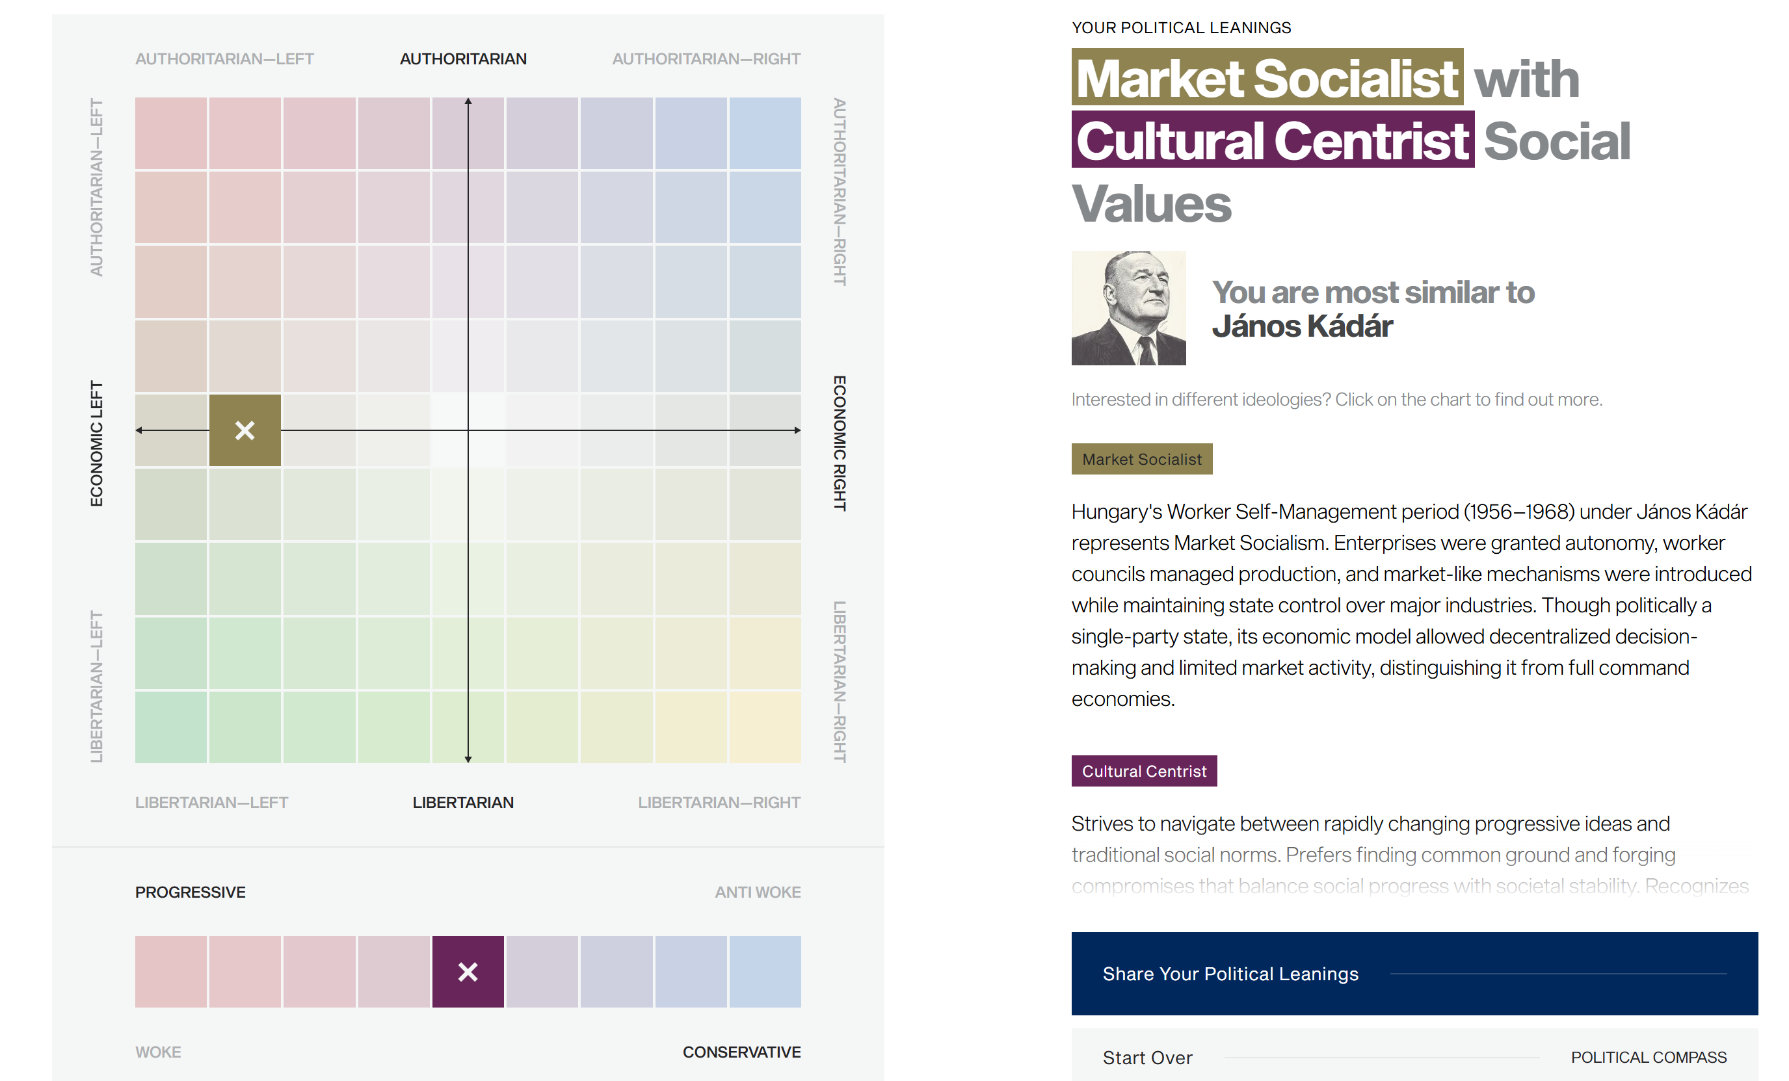Select the rightmost blue cell on the social bar
The image size is (1789, 1081).
pyautogui.click(x=765, y=971)
